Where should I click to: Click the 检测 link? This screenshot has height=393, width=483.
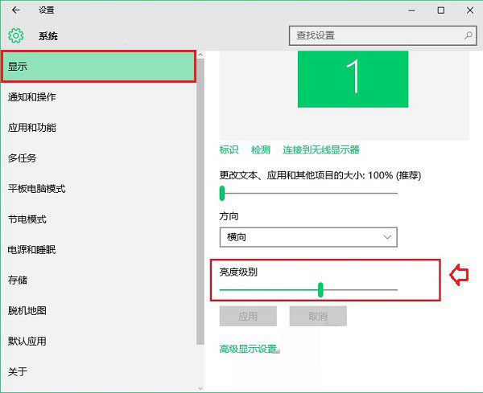click(261, 149)
